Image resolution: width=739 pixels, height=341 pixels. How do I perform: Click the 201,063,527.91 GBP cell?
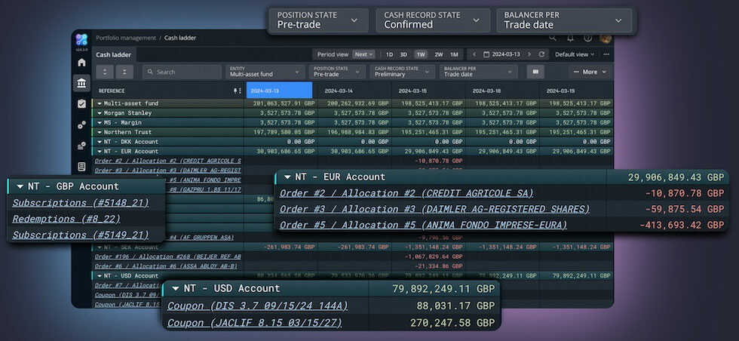(x=284, y=103)
